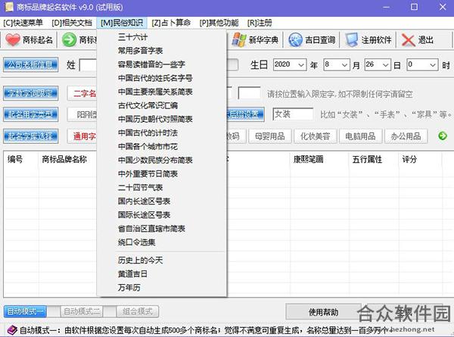Viewport: 454px width, 337px height.
Task: Open the [R]注册 menu
Action: click(x=260, y=23)
